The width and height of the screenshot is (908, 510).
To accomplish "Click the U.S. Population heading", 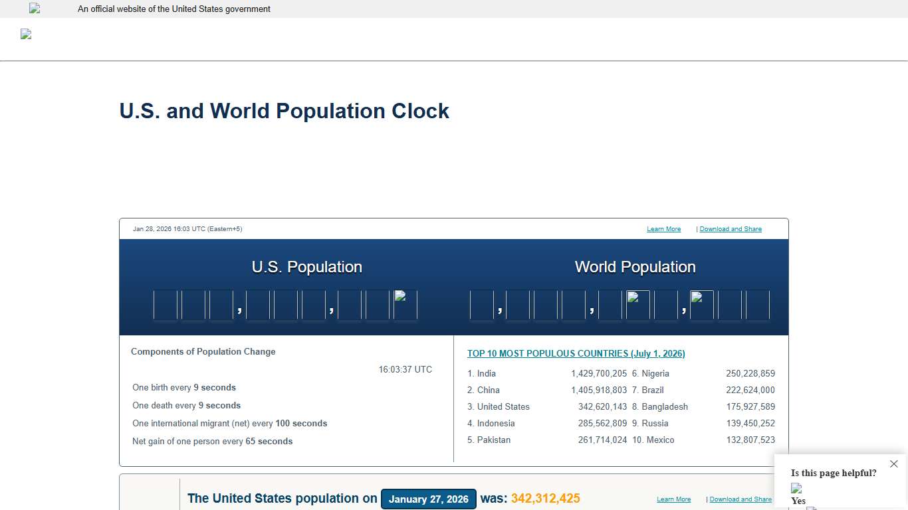I will click(x=306, y=266).
